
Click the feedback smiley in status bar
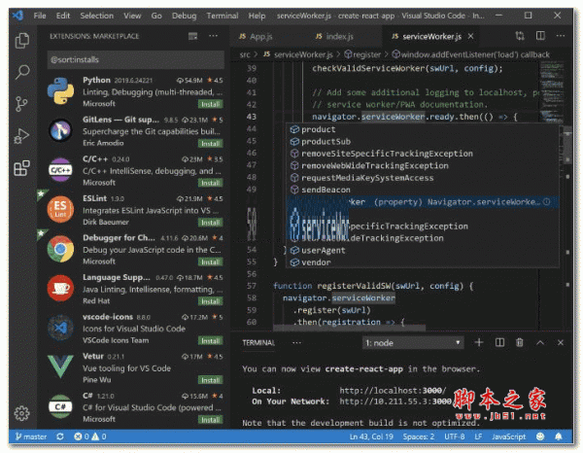(x=540, y=436)
